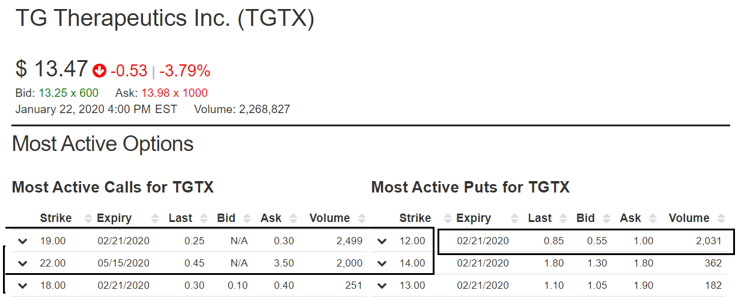Expand the 19.00 strike call row chevron
741x305 pixels.
pos(22,241)
